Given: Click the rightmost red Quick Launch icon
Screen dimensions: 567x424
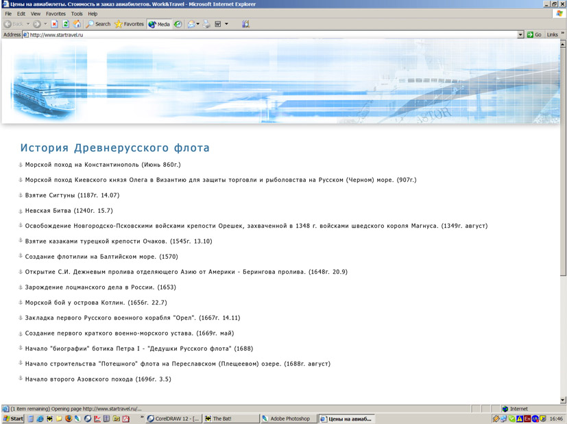Looking at the screenshot, I should (125, 419).
